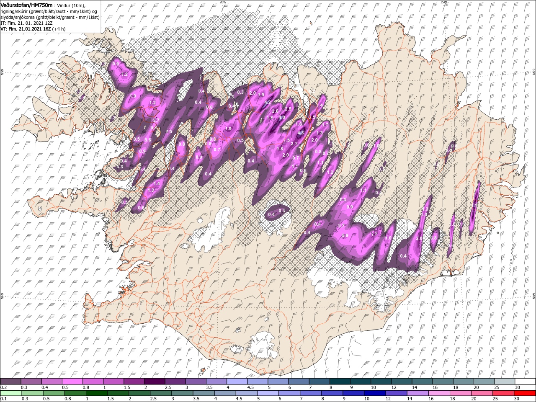Click bottom legend swatch between 7 and 8
The height and width of the screenshot is (402, 536).
(311, 393)
